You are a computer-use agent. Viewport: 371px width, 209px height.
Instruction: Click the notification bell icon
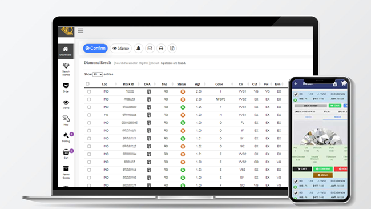pyautogui.click(x=139, y=49)
